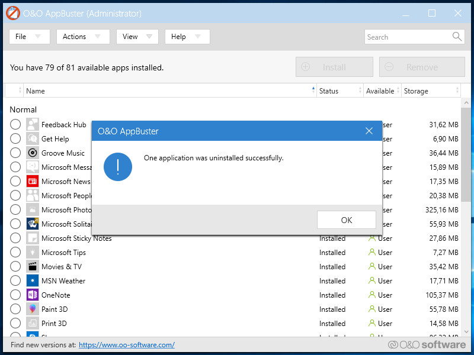Click the Get Help app icon
The width and height of the screenshot is (474, 355).
33,138
